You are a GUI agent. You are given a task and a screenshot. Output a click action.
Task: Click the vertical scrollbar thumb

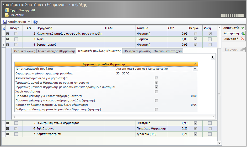pos(219,94)
